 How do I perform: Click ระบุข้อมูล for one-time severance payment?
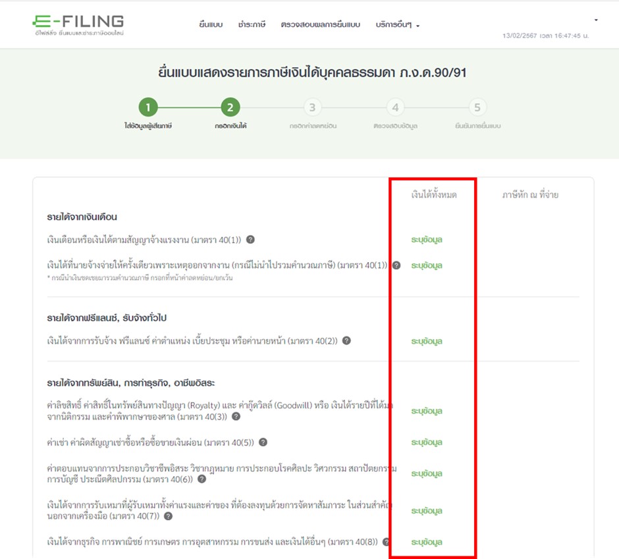427,266
